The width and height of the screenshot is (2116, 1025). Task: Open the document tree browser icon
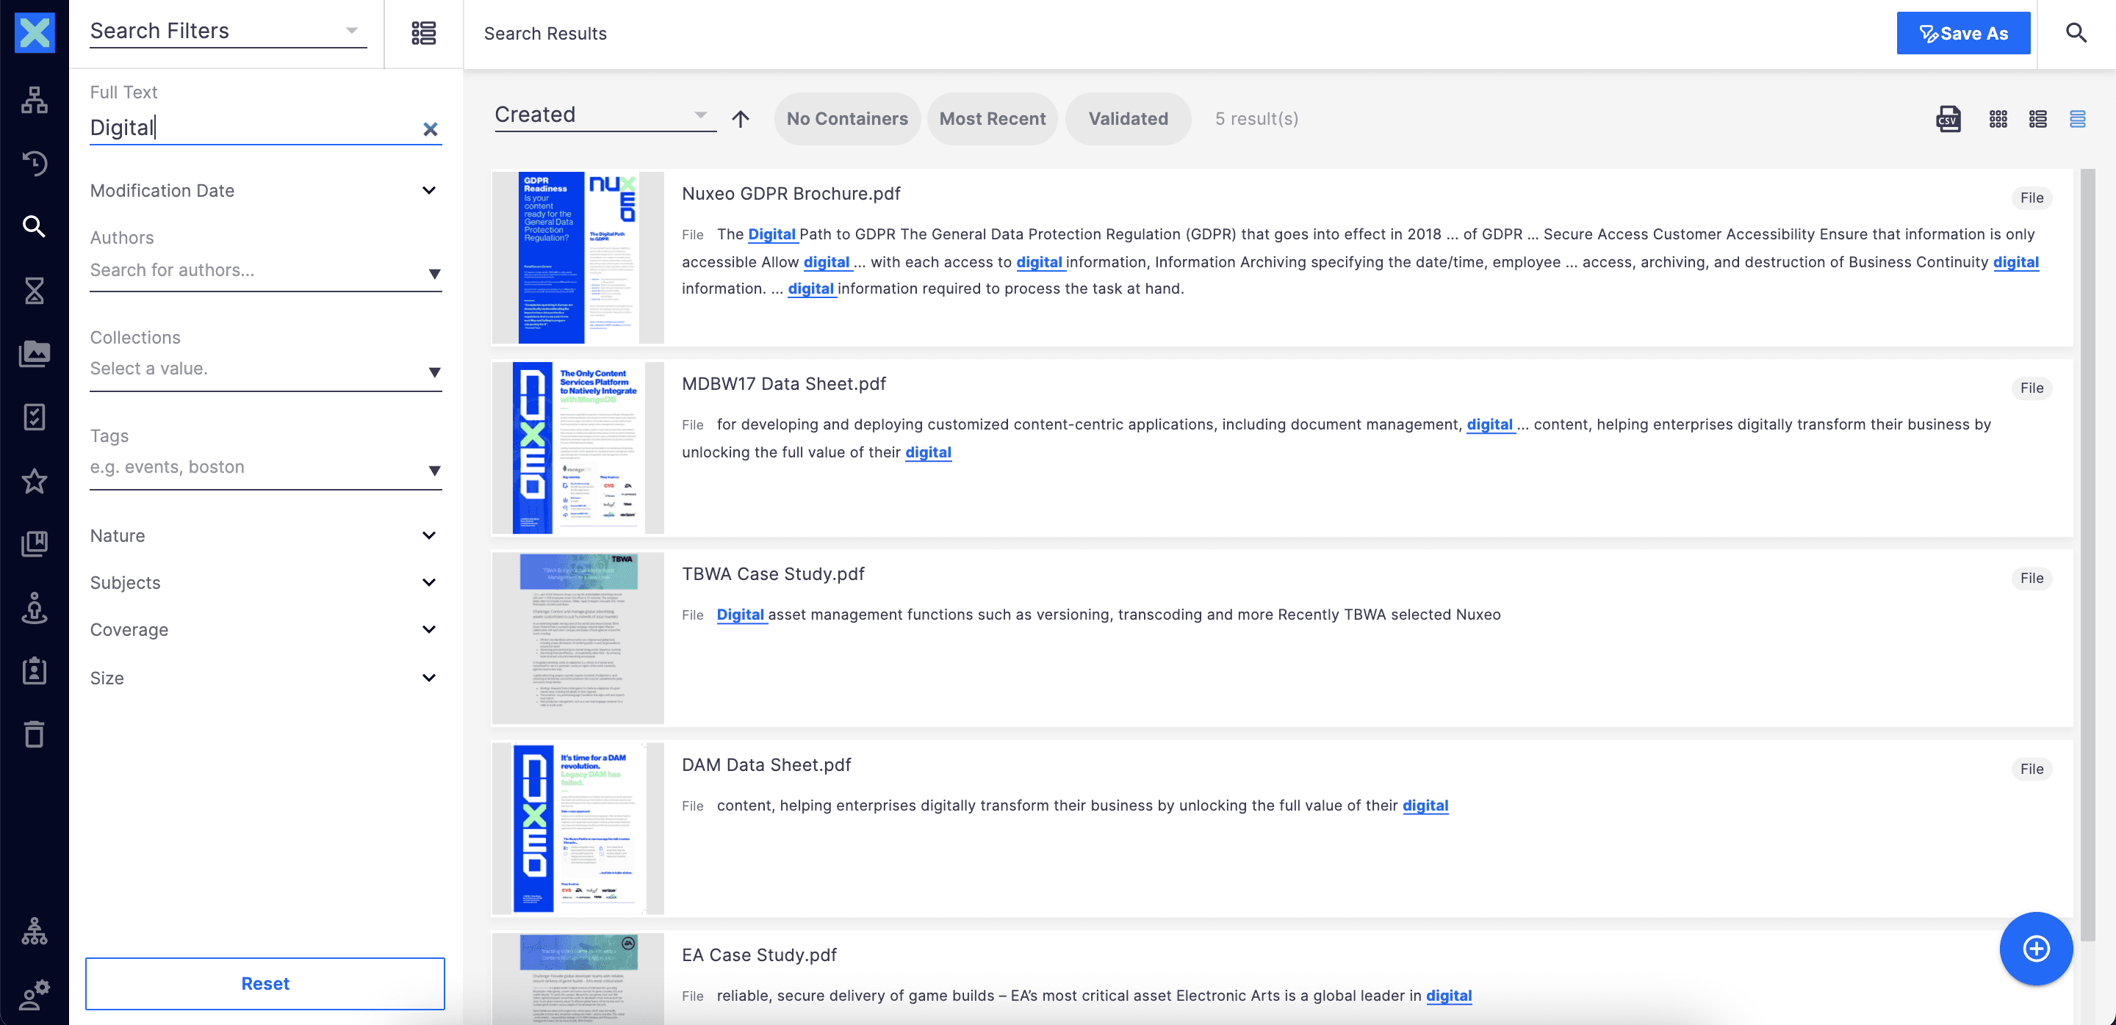[34, 99]
